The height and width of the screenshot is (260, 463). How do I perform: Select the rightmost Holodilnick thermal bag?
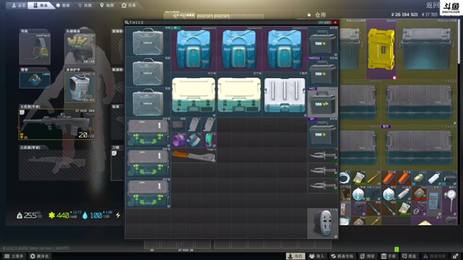pos(285,49)
